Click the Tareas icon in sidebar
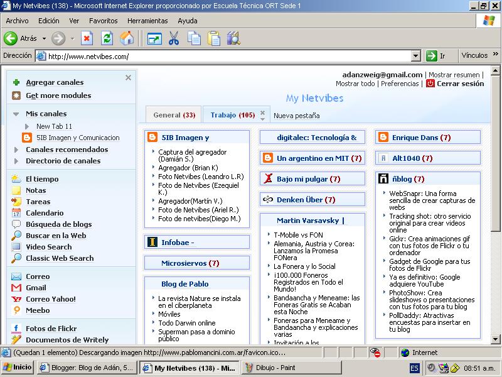 point(16,202)
